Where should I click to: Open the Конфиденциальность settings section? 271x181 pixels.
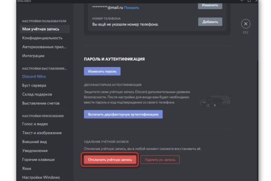pos(42,38)
